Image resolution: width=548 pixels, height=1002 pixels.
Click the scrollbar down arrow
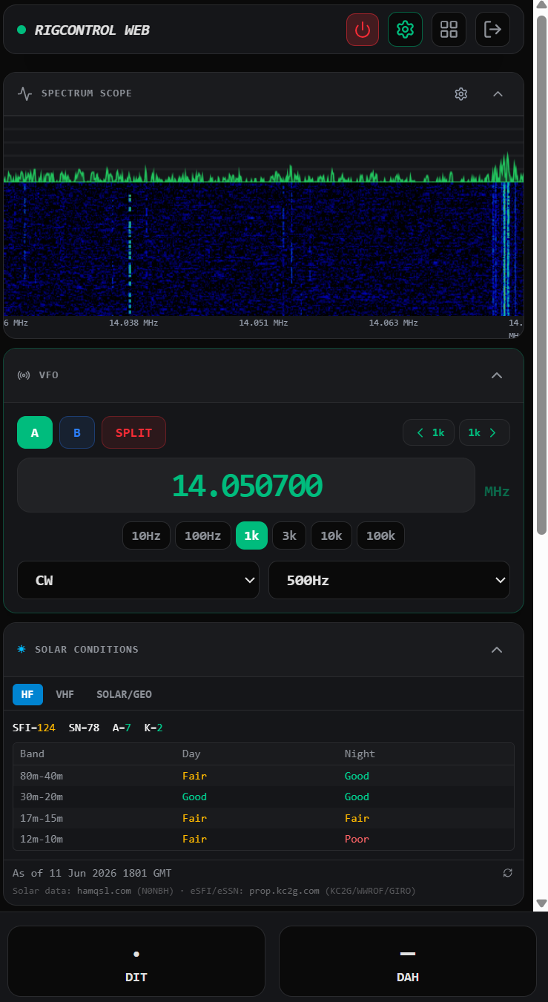pos(541,904)
